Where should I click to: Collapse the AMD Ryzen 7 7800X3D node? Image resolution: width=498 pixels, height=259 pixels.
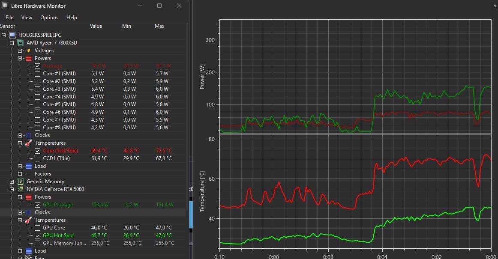coord(12,43)
